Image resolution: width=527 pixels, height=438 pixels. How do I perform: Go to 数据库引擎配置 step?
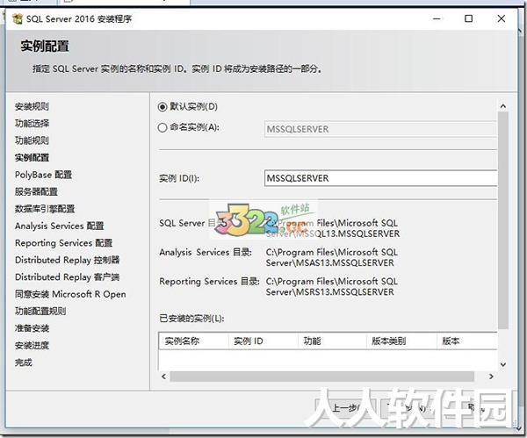point(45,209)
